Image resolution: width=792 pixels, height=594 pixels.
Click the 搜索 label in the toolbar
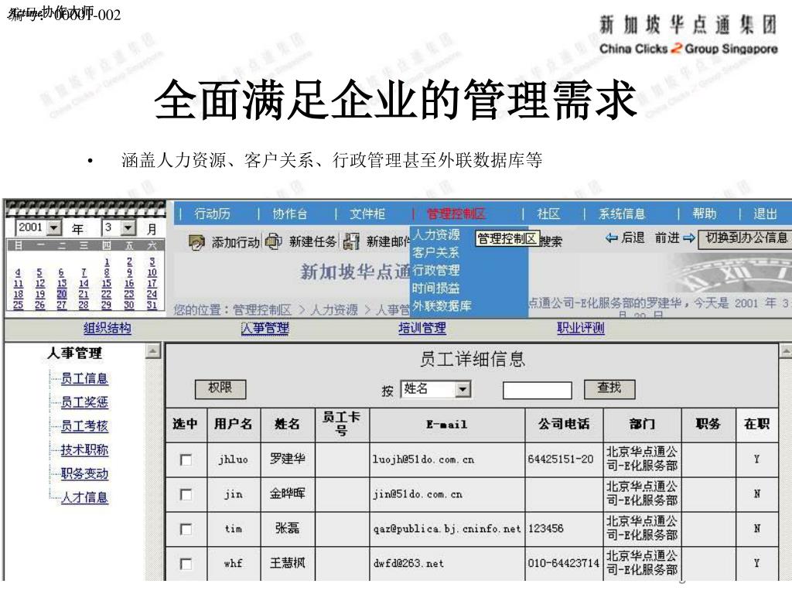[x=551, y=241]
